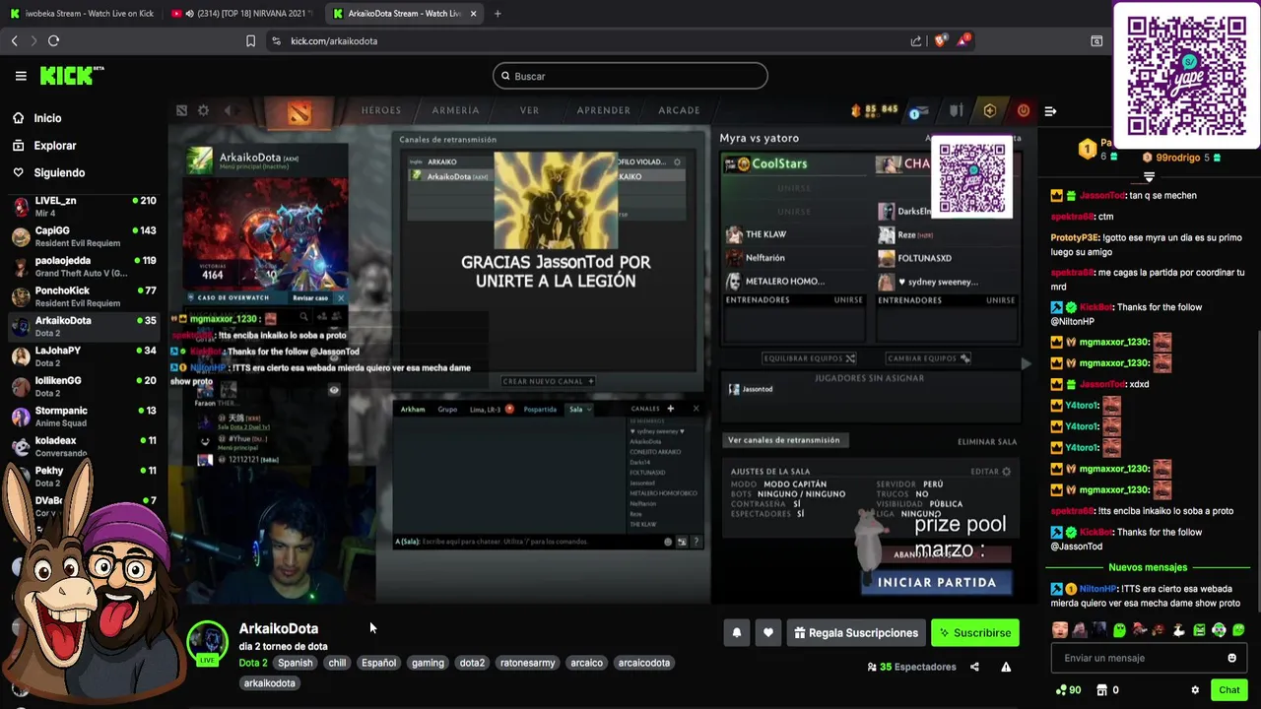Screen dimensions: 1261x709
Task: Jump to Nuevos mensajes in chat
Action: 1148,567
